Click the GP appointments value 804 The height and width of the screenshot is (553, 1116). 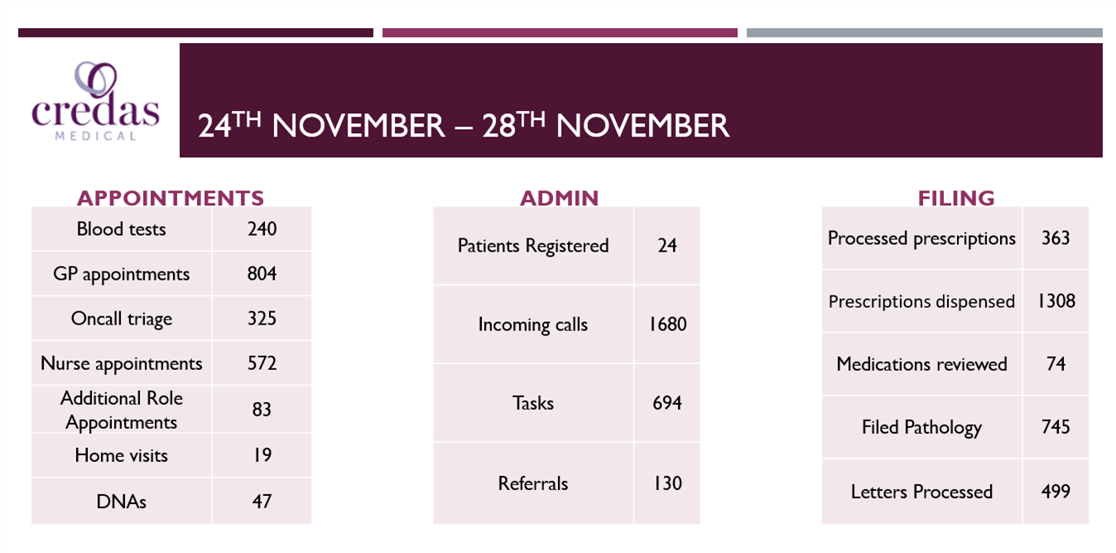tap(262, 274)
